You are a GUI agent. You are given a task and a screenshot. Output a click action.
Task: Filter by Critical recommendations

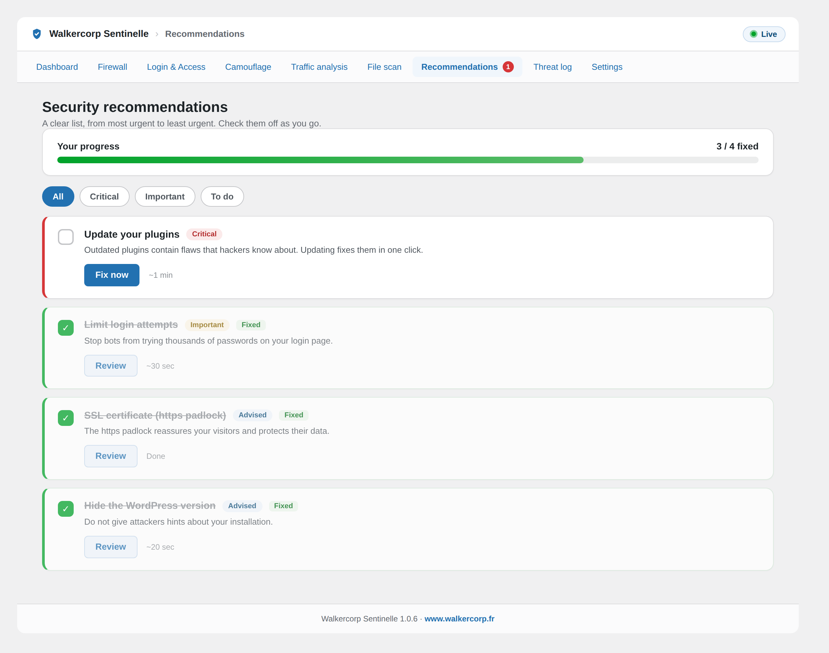point(104,196)
